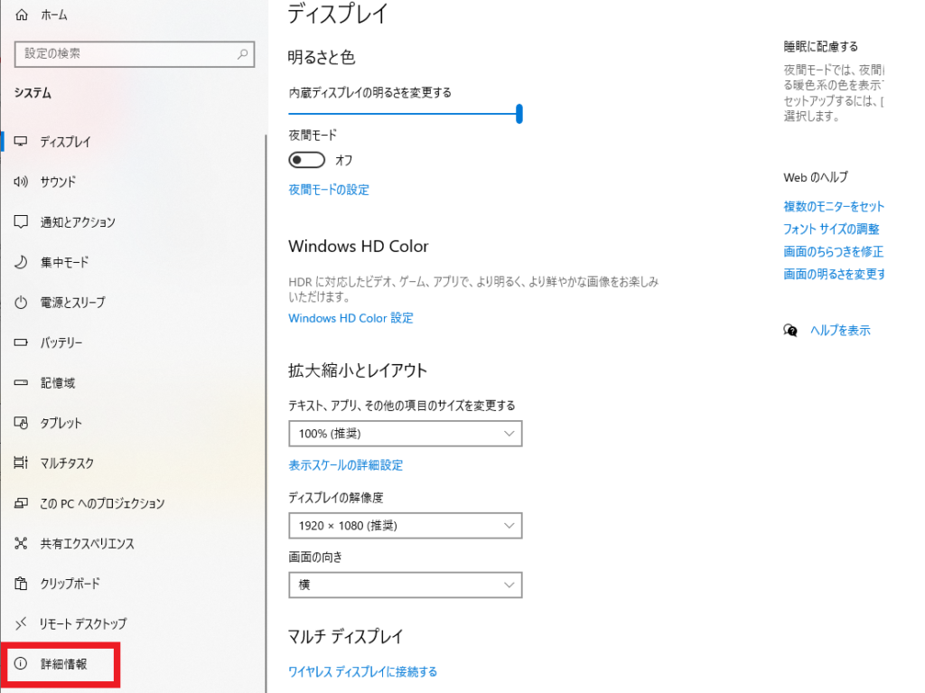This screenshot has height=693, width=925.
Task: Open the 画面の向き 横 dropdown
Action: tap(406, 585)
